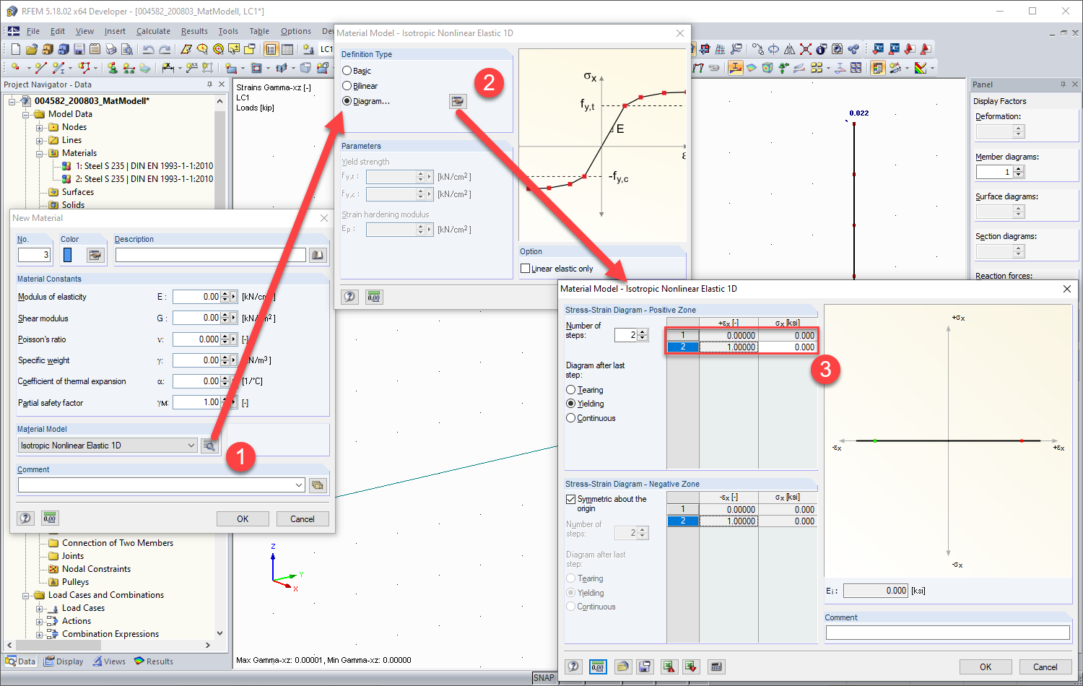This screenshot has width=1083, height=686.
Task: Click the Excel export icon in the dialog
Action: (x=669, y=667)
